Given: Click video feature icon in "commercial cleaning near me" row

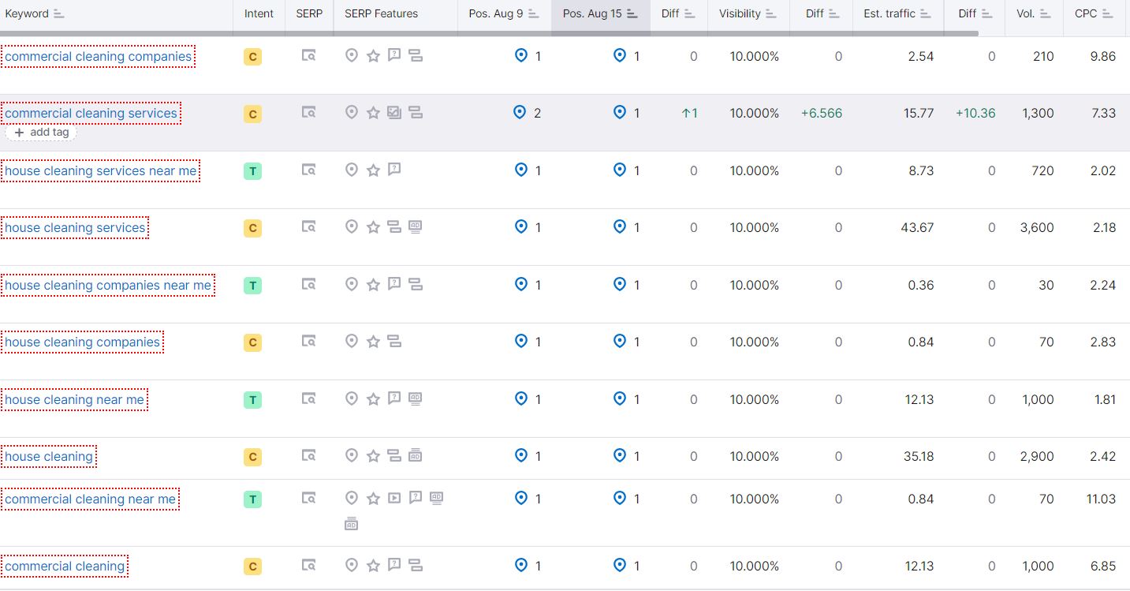Looking at the screenshot, I should point(394,498).
